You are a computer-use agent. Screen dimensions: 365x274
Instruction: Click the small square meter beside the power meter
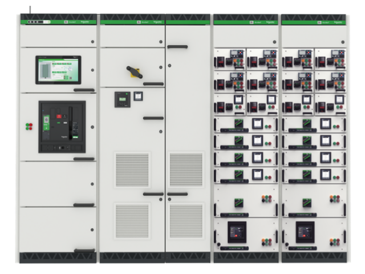coord(139,96)
